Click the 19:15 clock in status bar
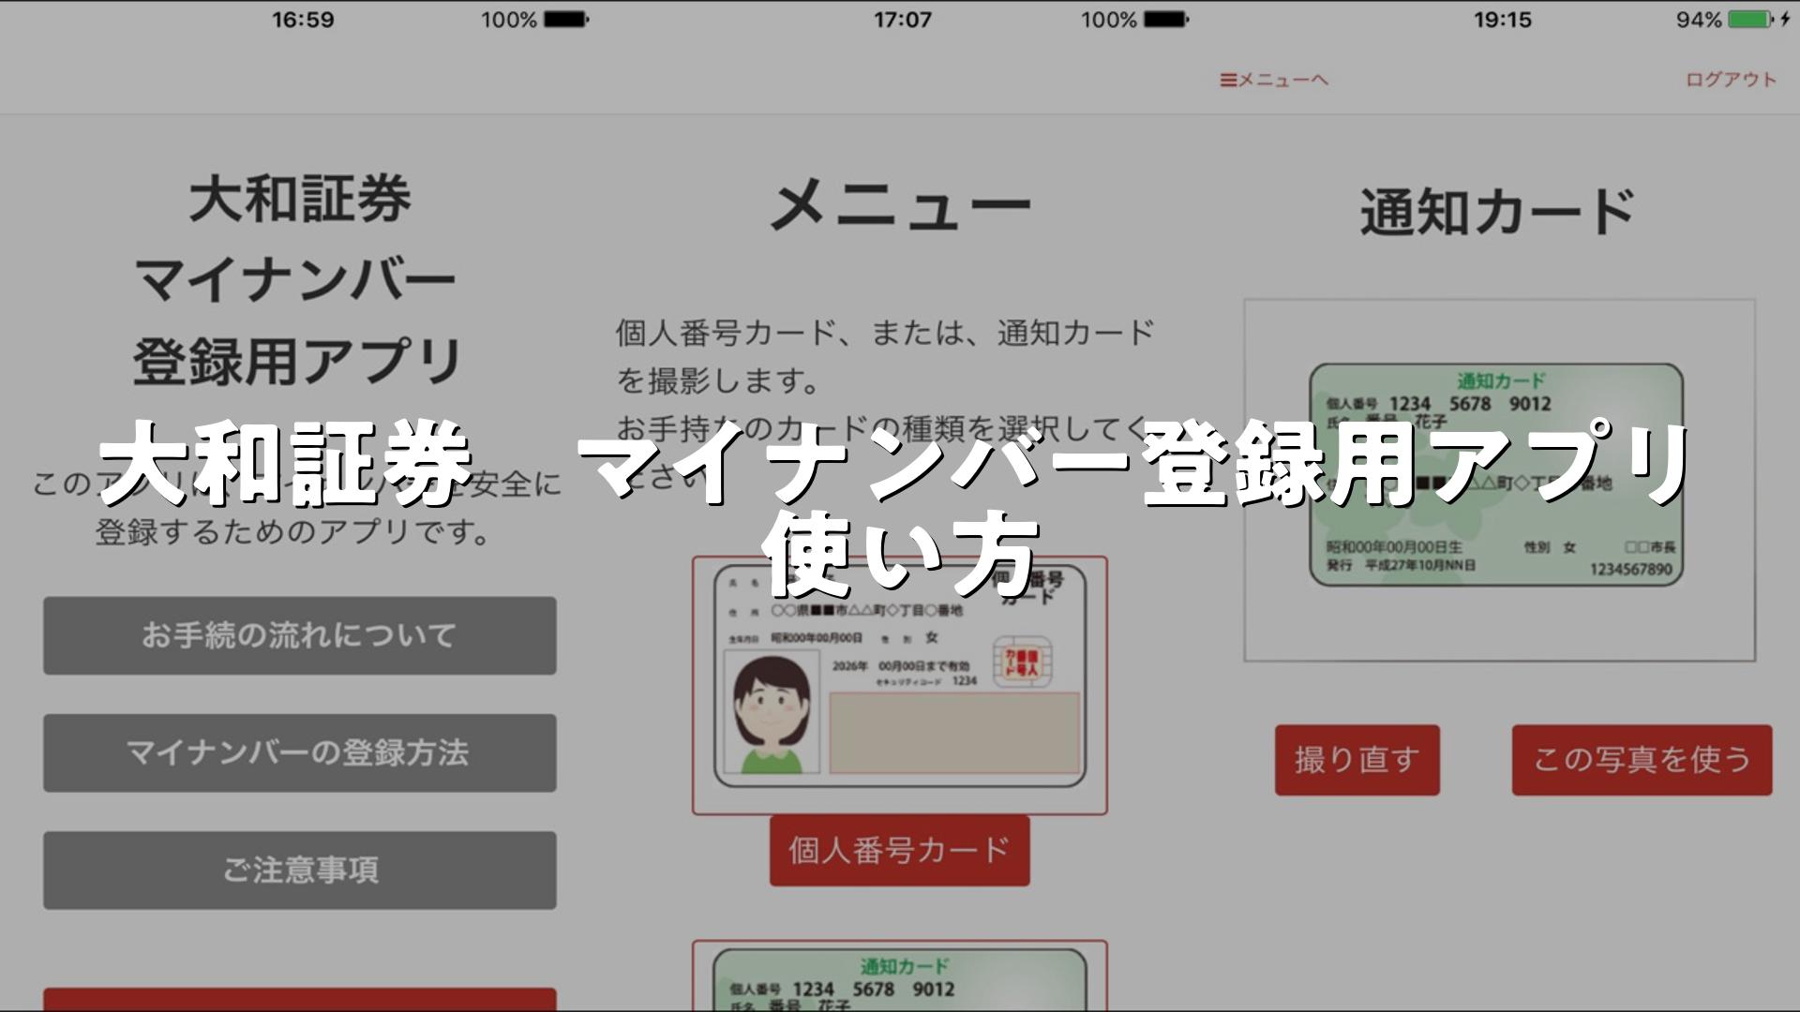The width and height of the screenshot is (1800, 1012). [x=1502, y=20]
